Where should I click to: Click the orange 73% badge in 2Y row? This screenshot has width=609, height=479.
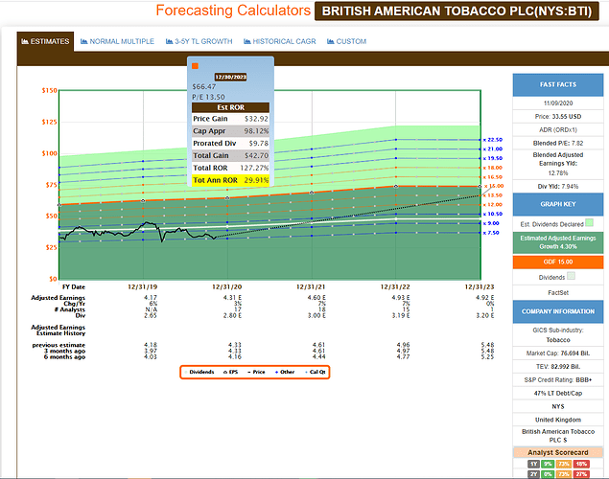coord(564,474)
